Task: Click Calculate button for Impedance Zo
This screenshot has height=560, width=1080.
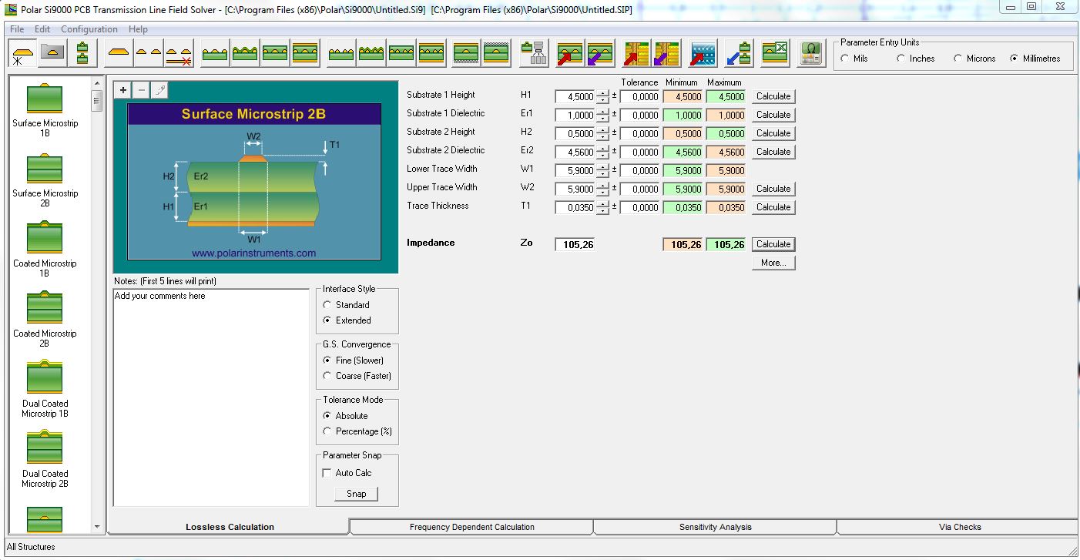Action: [x=773, y=244]
